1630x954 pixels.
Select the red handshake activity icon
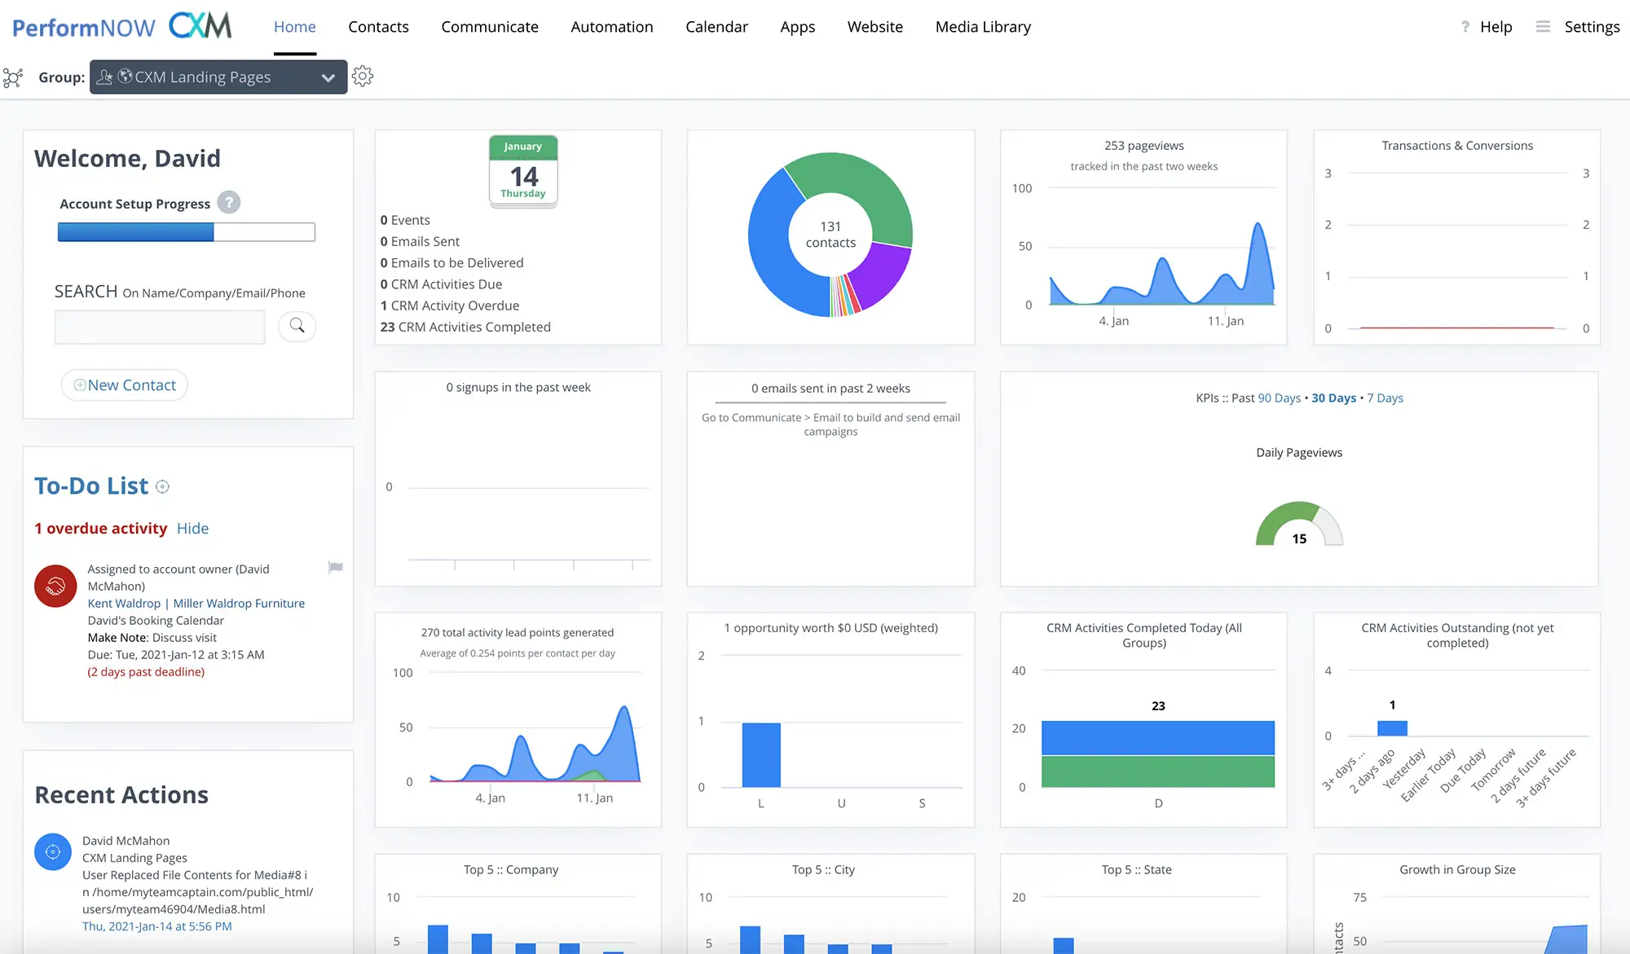pyautogui.click(x=55, y=586)
